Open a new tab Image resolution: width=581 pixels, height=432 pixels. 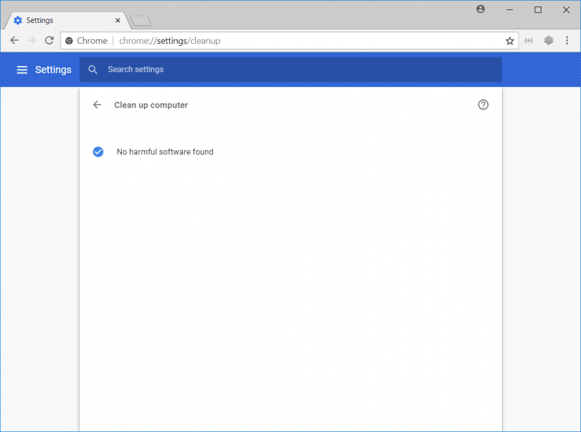pyautogui.click(x=141, y=21)
